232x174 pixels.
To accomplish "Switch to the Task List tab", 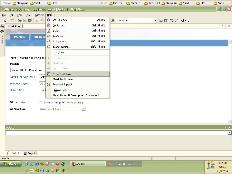I will 14,153.
